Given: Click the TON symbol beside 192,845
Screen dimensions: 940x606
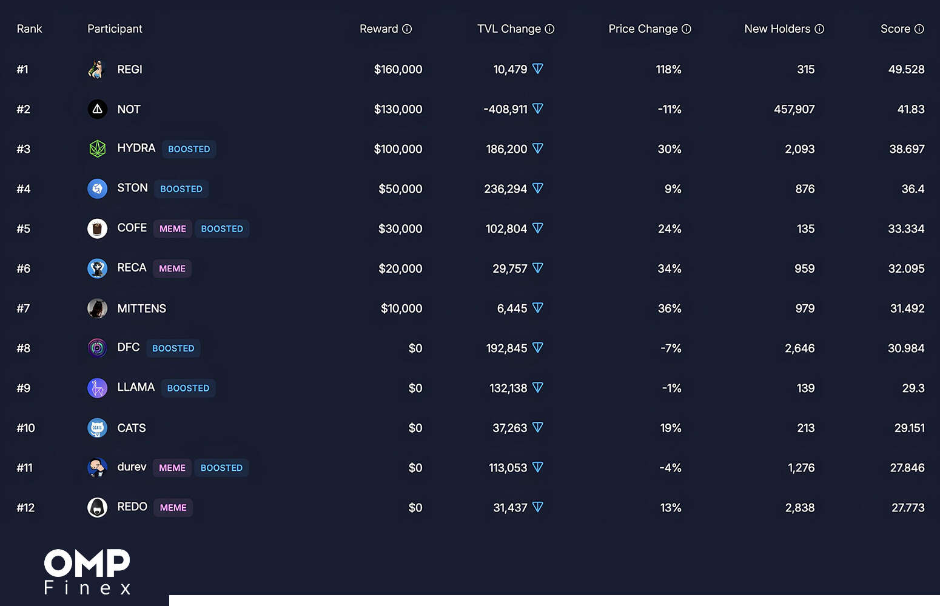Looking at the screenshot, I should [537, 348].
